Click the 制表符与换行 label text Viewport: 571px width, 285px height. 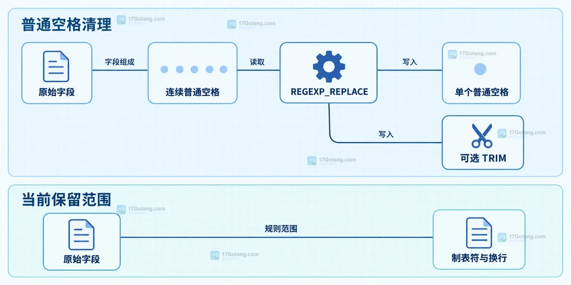[x=479, y=258]
